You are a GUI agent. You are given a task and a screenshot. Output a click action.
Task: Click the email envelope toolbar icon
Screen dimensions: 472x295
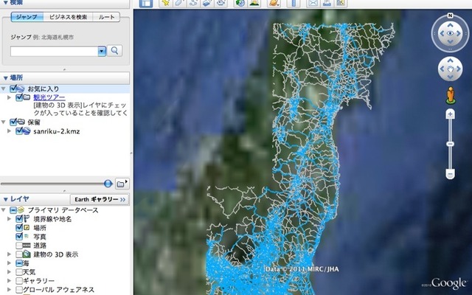pos(313,3)
